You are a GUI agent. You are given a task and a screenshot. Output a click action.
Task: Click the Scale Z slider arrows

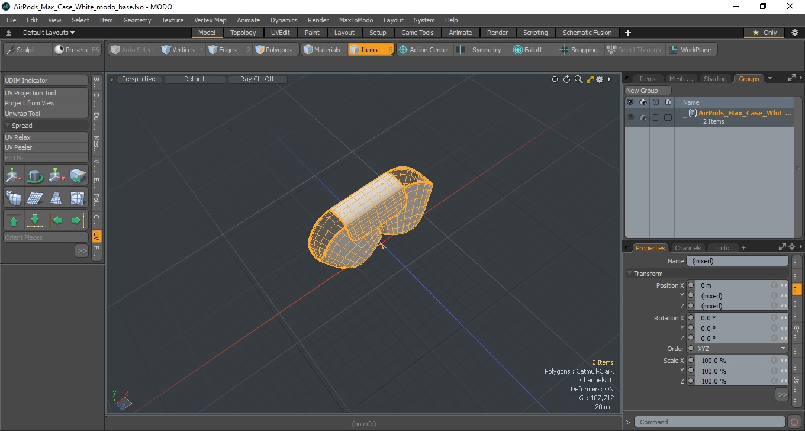(784, 381)
